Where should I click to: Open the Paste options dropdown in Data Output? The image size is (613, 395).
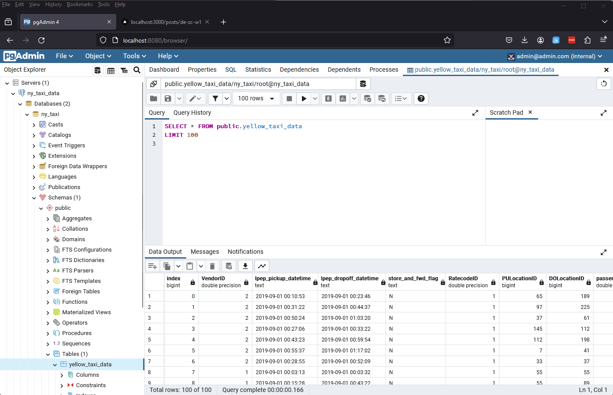[201, 266]
